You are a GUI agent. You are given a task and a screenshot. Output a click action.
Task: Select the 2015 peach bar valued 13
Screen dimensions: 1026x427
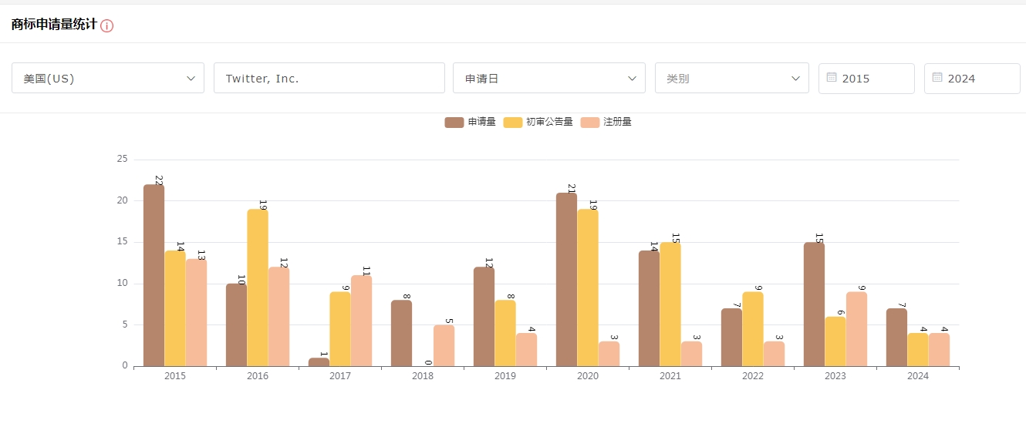tap(196, 312)
